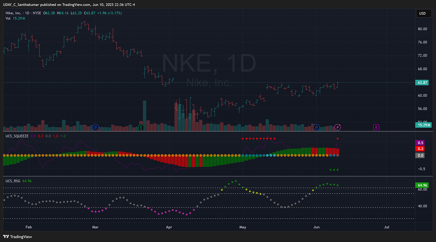
Task: Click the current price label 63.87 on axis
Action: click(422, 83)
